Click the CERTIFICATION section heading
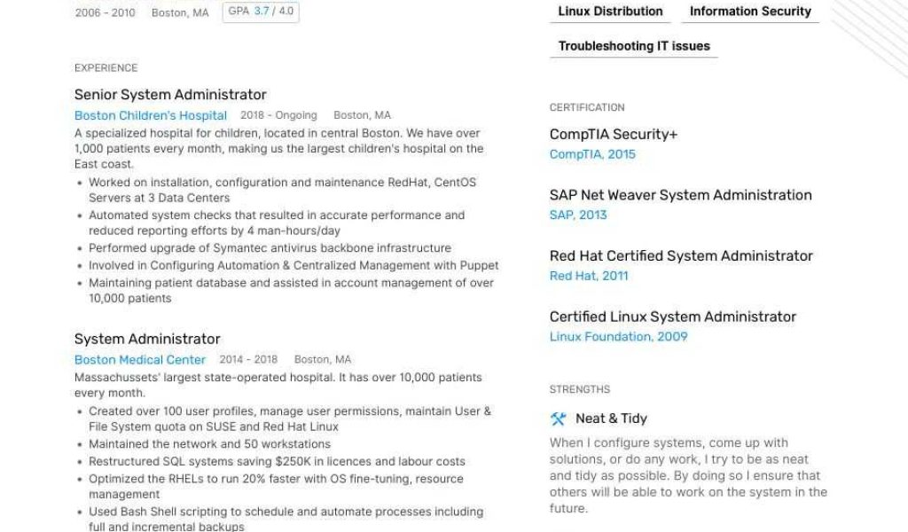 click(587, 107)
